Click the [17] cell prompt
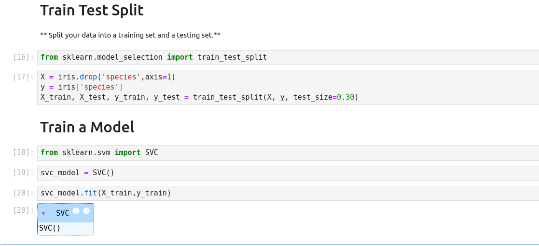Viewport: 539px width, 246px height. [23, 77]
